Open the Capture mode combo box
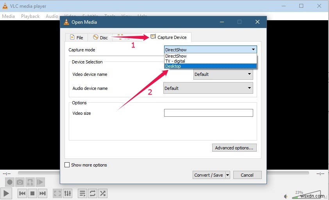329x200 pixels. click(x=210, y=50)
